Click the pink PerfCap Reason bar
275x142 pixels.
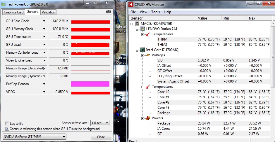point(90,84)
